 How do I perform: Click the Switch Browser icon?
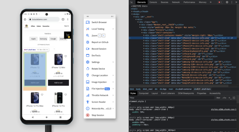pos(88,22)
